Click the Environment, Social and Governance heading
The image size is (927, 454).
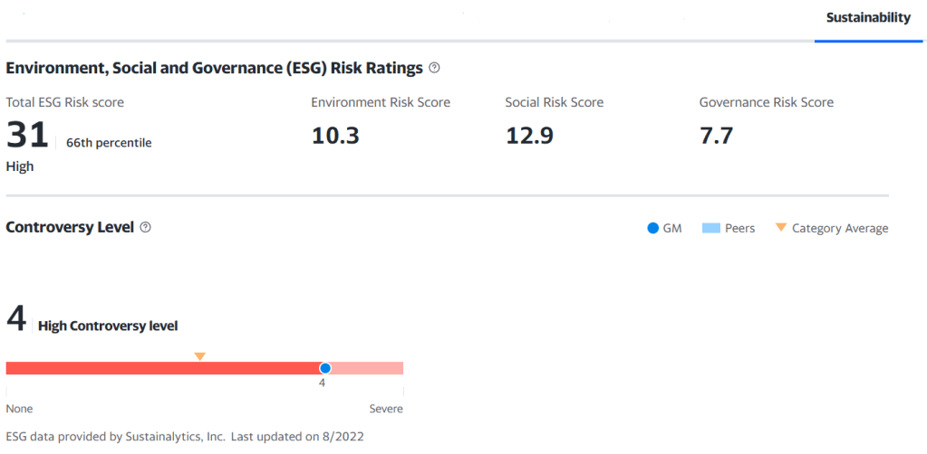click(x=214, y=68)
